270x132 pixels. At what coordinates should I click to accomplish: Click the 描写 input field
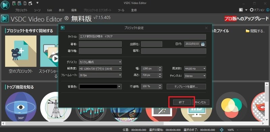(x=173, y=51)
